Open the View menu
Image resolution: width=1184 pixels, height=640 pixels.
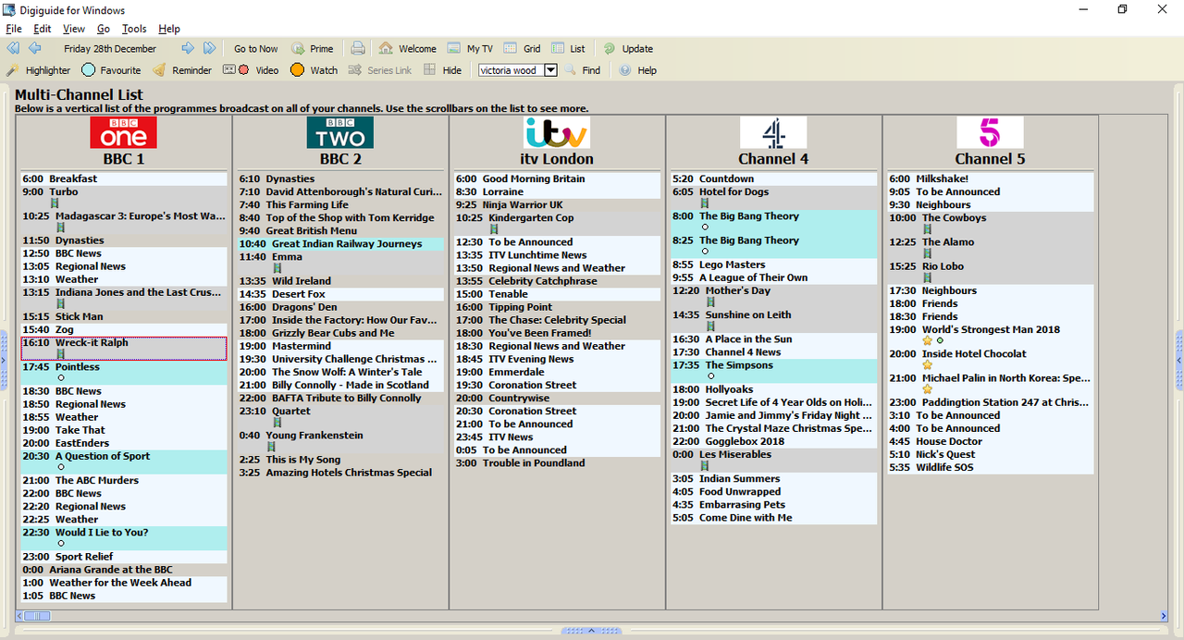[x=74, y=29]
